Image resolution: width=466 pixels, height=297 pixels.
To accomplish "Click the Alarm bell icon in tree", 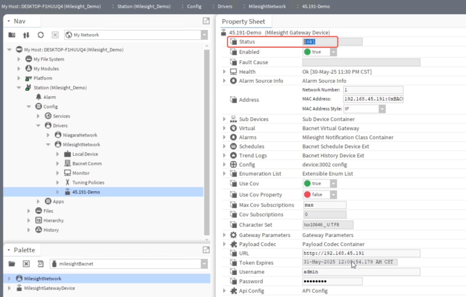I will [39, 97].
